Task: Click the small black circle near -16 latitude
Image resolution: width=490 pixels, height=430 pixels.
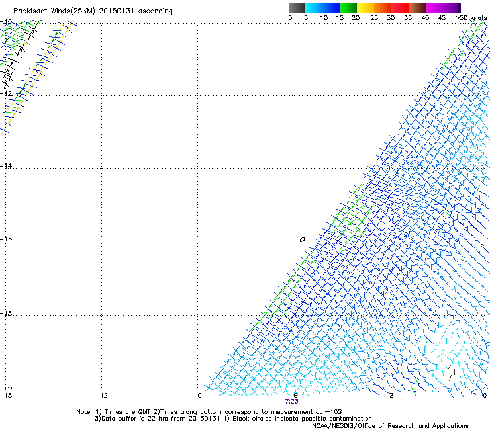Action: [x=302, y=240]
